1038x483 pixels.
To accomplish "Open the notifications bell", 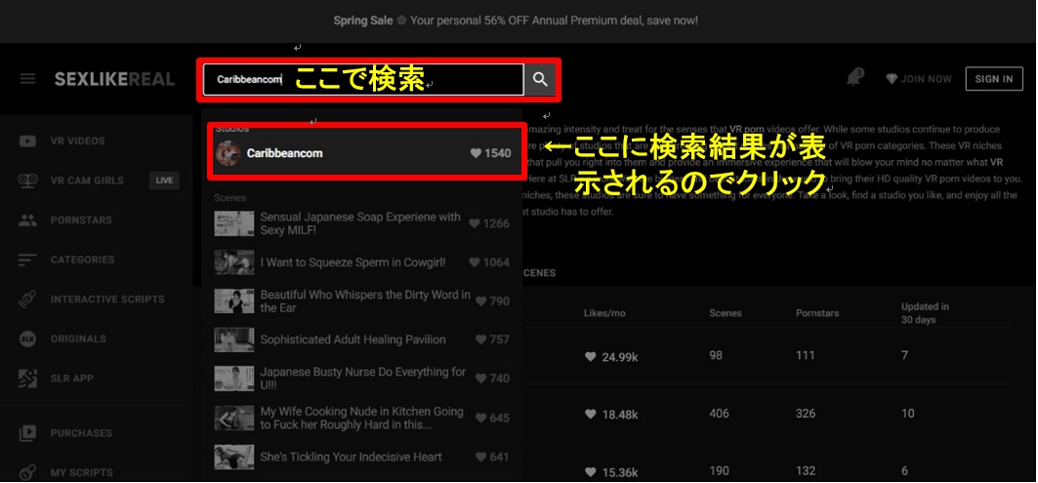I will pos(854,78).
